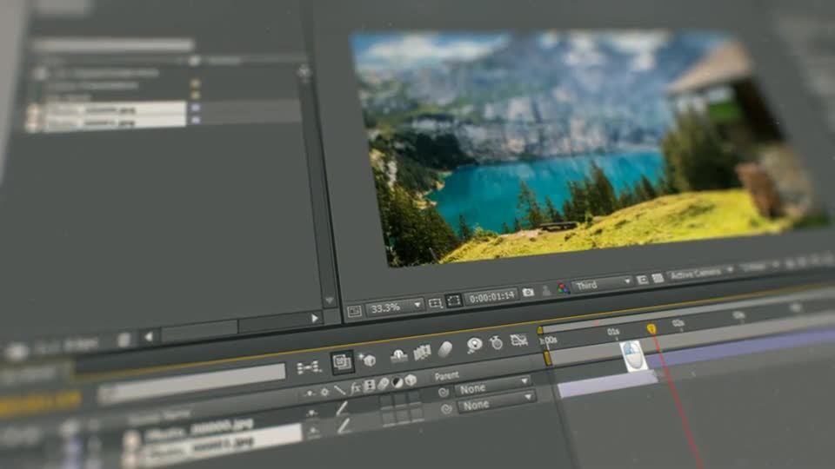Open second layer's Parent None dropdown
Viewport: 835px width, 469px height.
(496, 404)
